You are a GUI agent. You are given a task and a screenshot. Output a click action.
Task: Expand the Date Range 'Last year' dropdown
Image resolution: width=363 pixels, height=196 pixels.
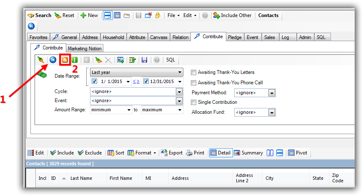(x=179, y=72)
